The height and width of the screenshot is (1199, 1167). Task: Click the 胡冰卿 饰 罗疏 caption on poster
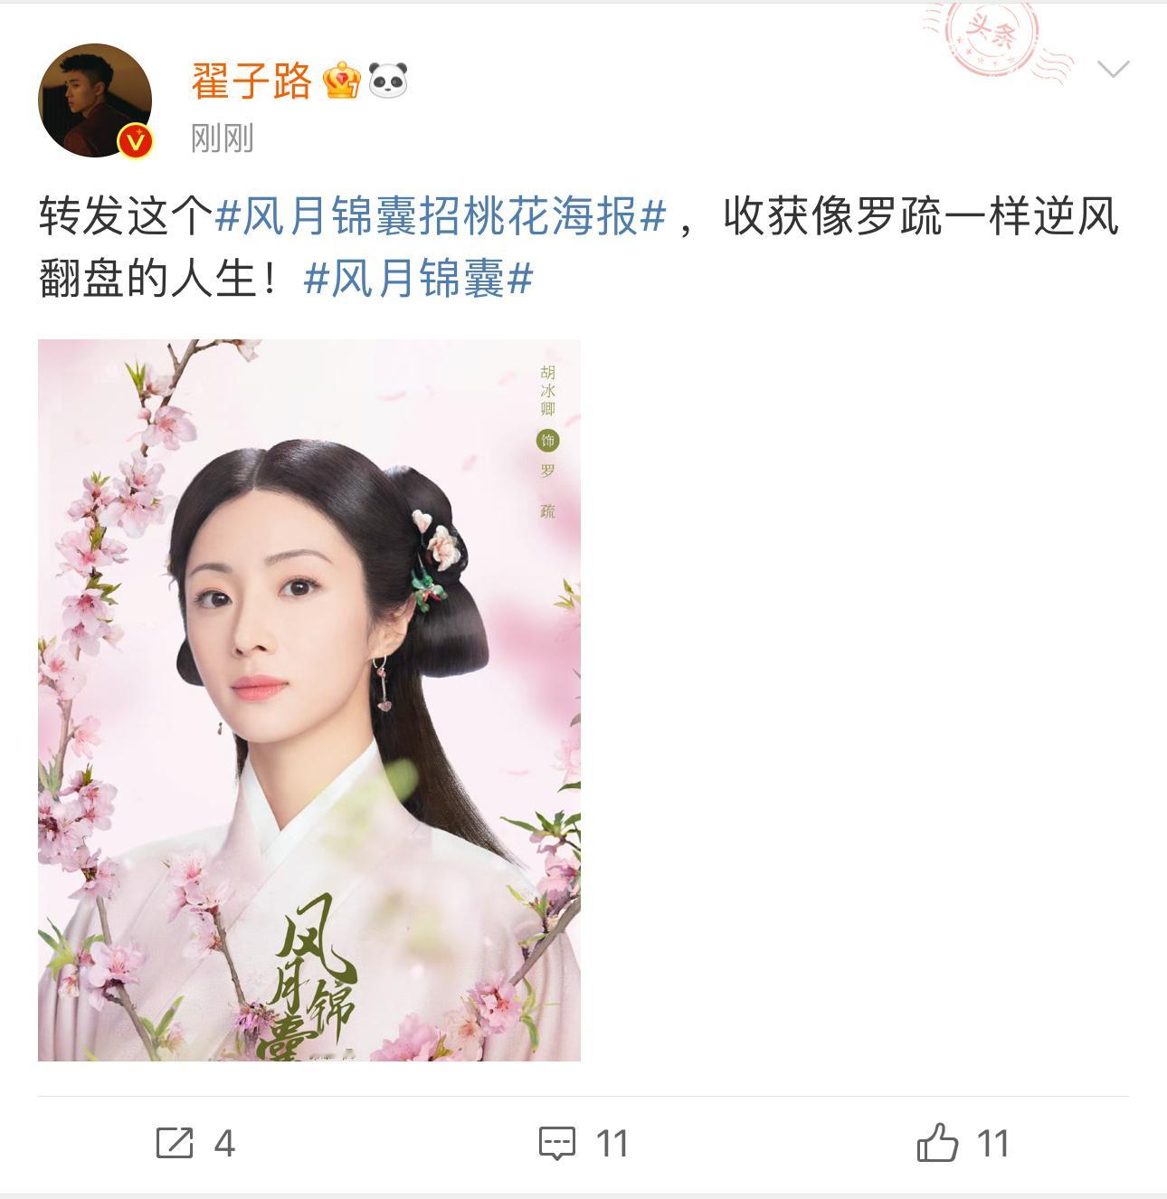[547, 441]
